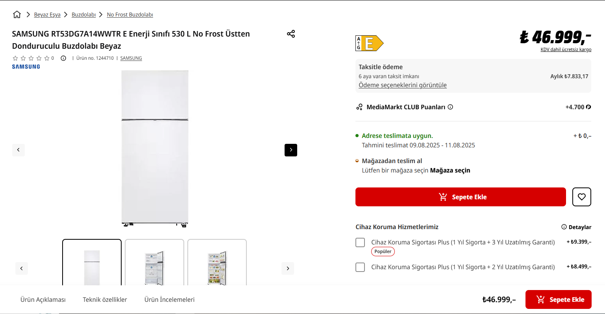605x314 pixels.
Task: Click the share icon beside product title
Action: pos(291,34)
